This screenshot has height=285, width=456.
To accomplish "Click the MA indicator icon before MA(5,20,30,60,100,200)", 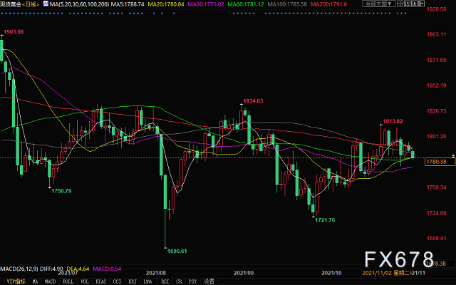I will (46, 4).
